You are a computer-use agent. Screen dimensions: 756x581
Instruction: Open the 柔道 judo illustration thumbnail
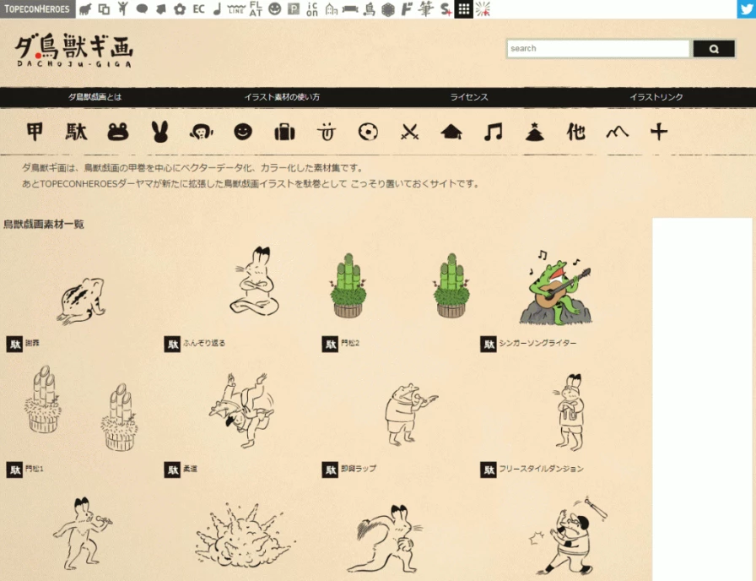coord(240,410)
